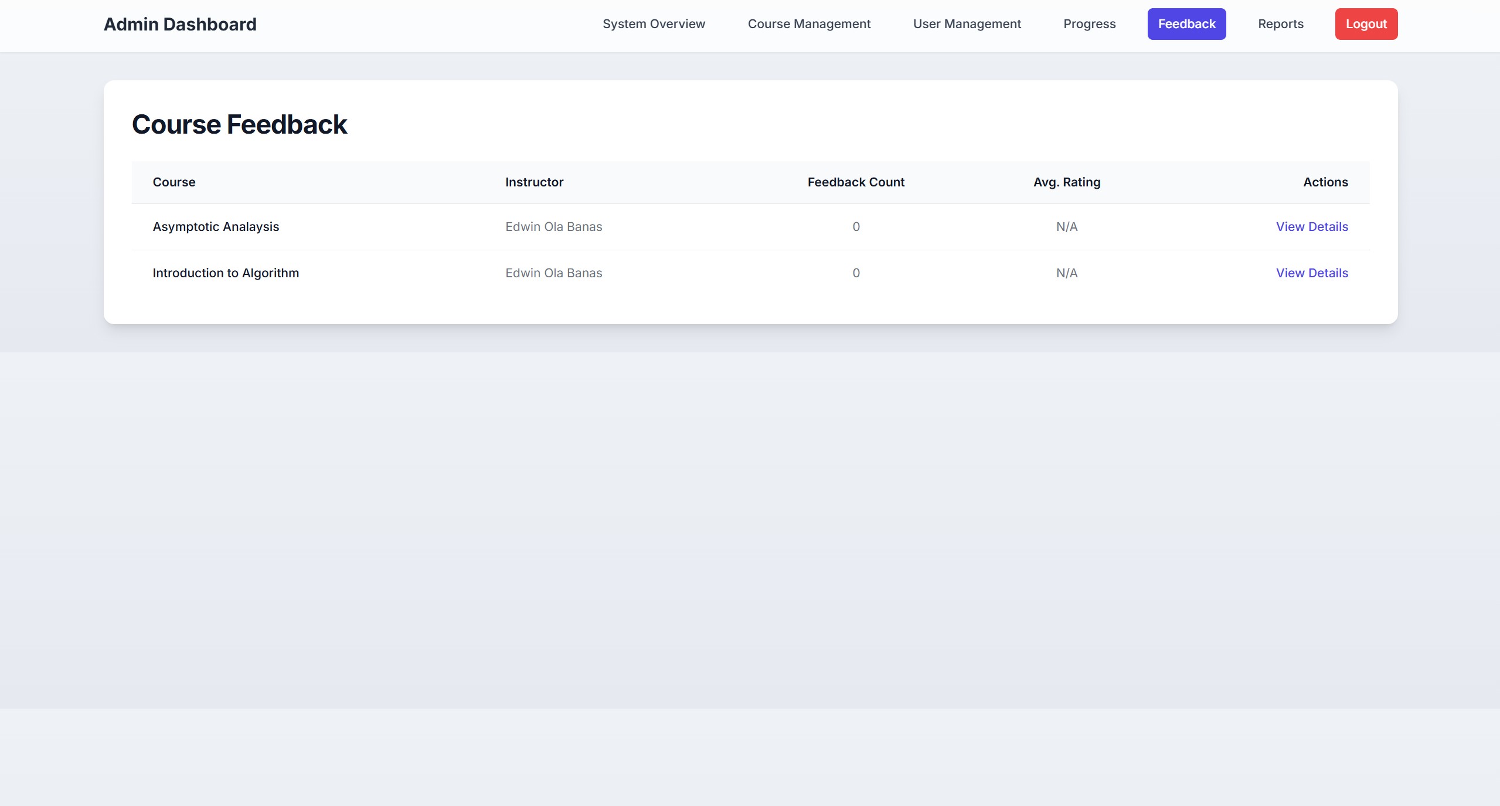1500x806 pixels.
Task: Open User Management section
Action: point(967,24)
